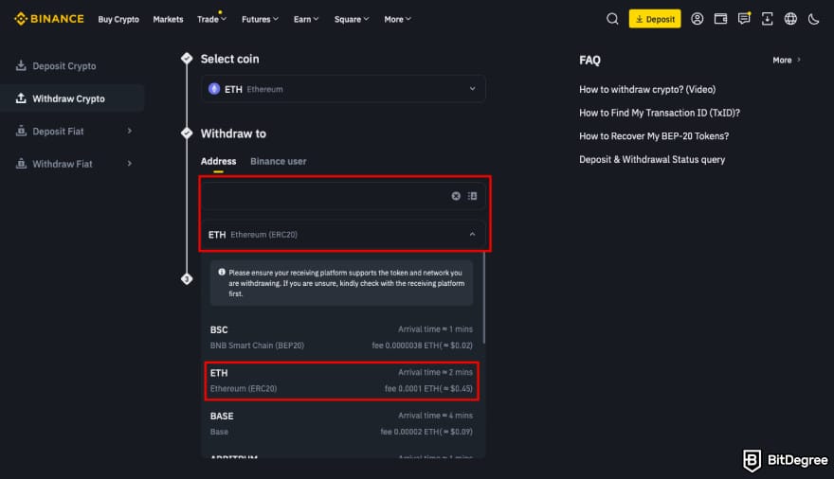Open the ETH Ethereum coin selector dropdown

pyautogui.click(x=343, y=89)
